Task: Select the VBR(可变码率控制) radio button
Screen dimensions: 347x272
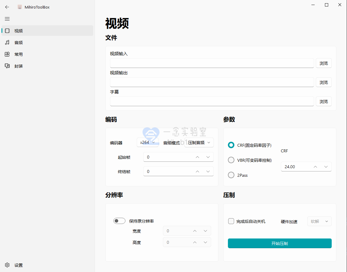Action: click(231, 160)
